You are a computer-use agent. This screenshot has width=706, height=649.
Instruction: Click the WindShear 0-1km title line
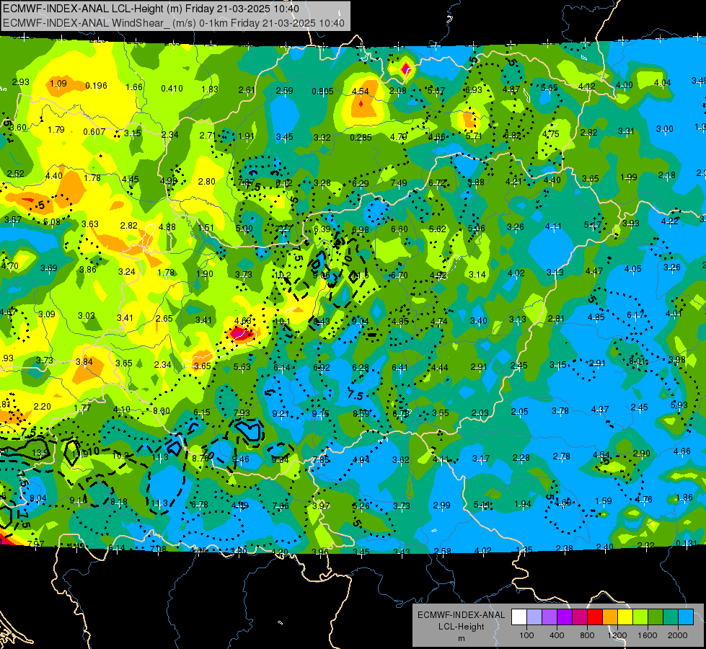click(174, 23)
